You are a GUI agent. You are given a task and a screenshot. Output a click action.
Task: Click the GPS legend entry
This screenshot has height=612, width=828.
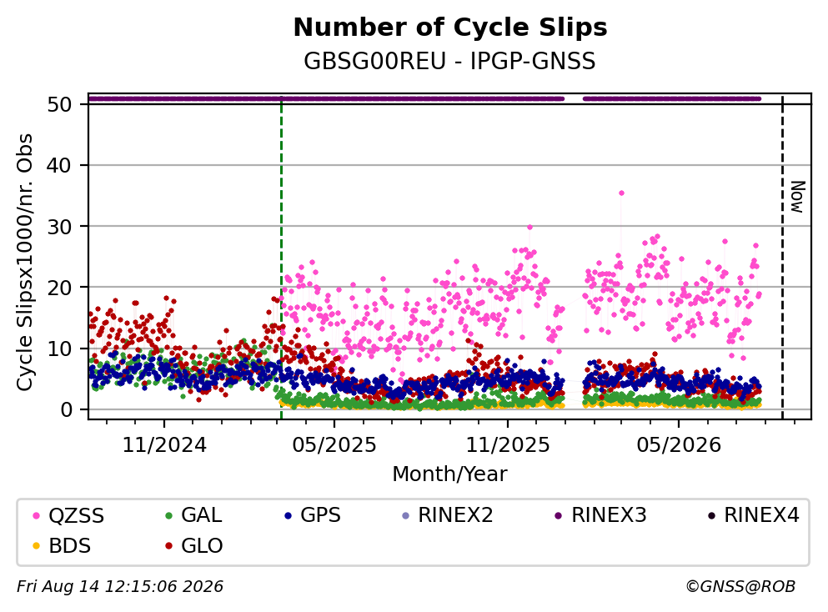pos(313,514)
